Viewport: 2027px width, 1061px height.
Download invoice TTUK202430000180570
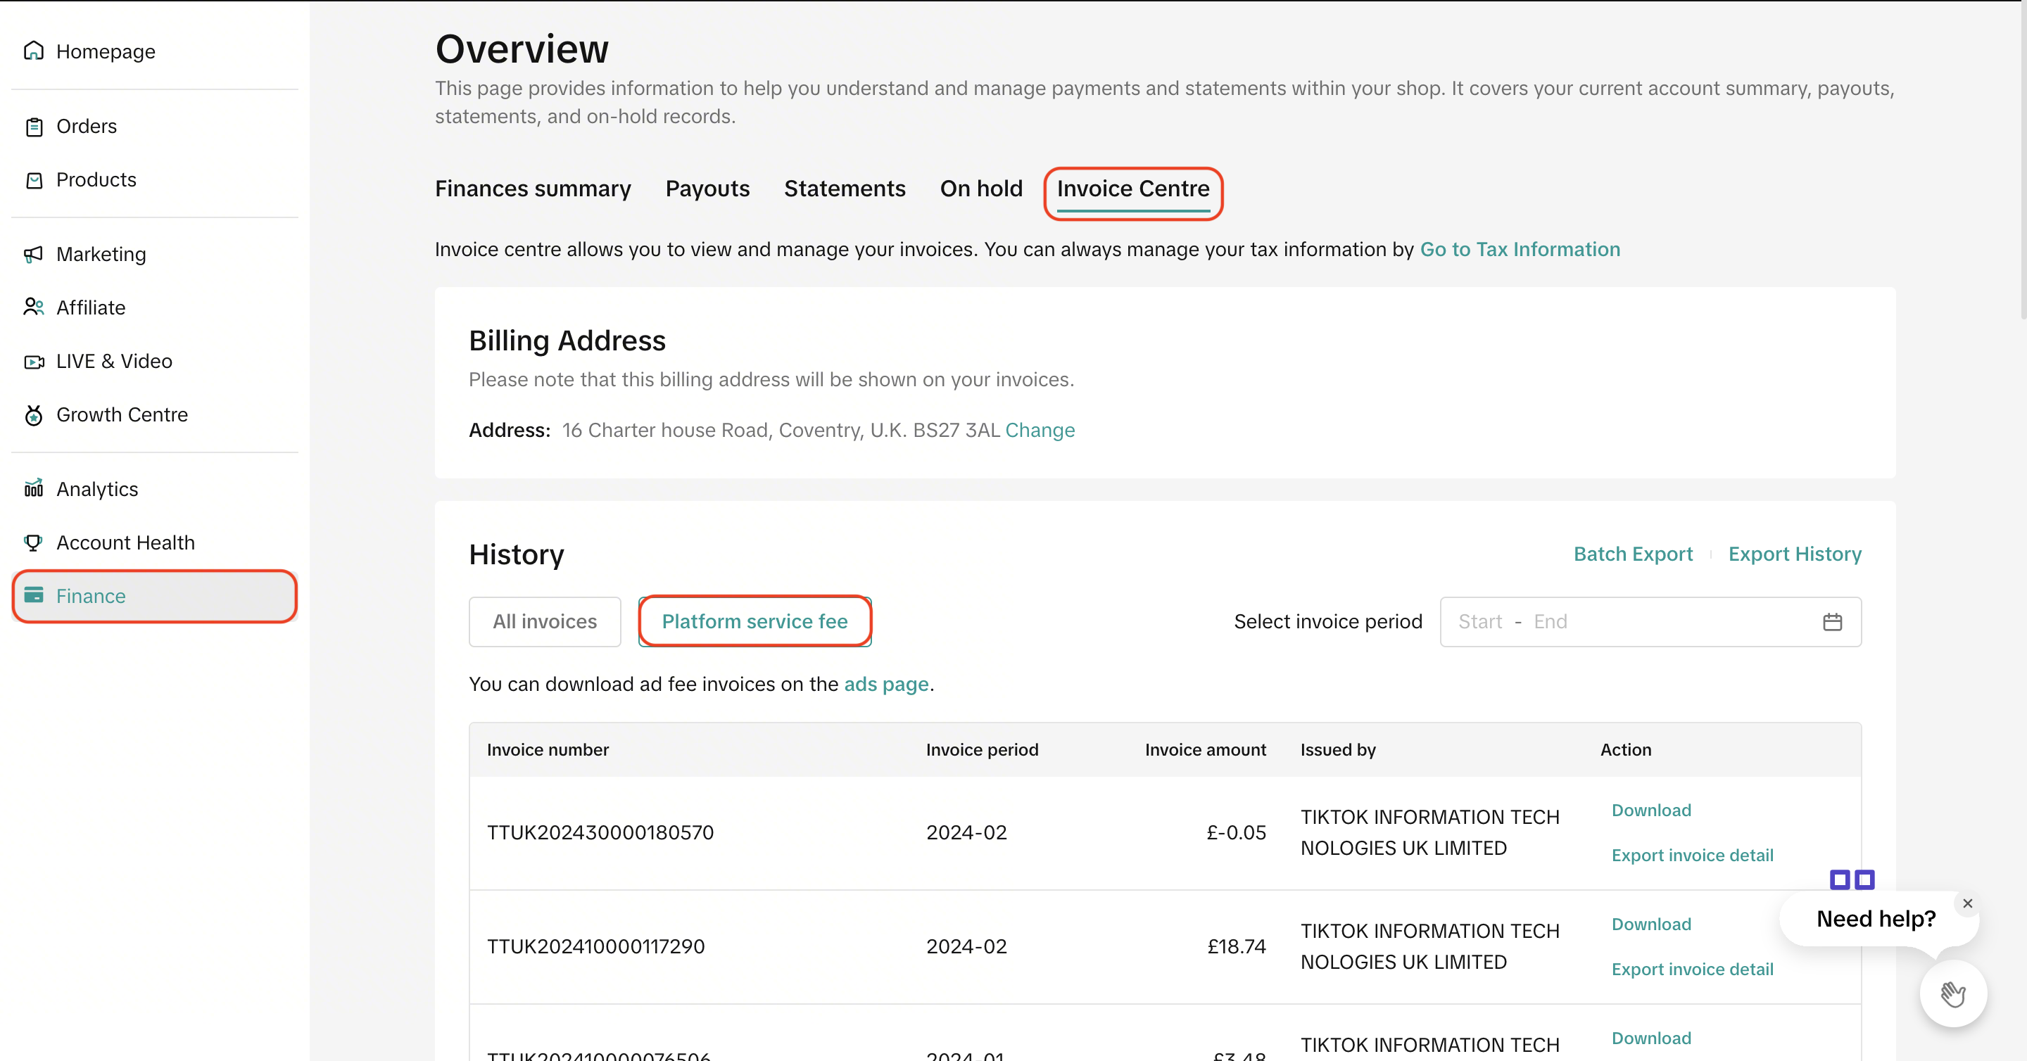point(1651,810)
